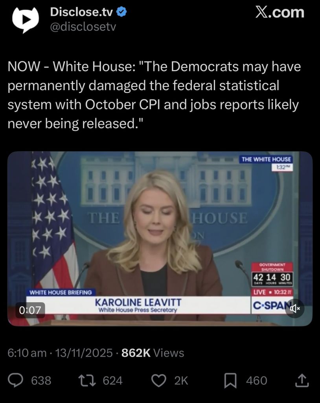View the 638 replies count
This screenshot has width=320, height=403.
pos(41,381)
